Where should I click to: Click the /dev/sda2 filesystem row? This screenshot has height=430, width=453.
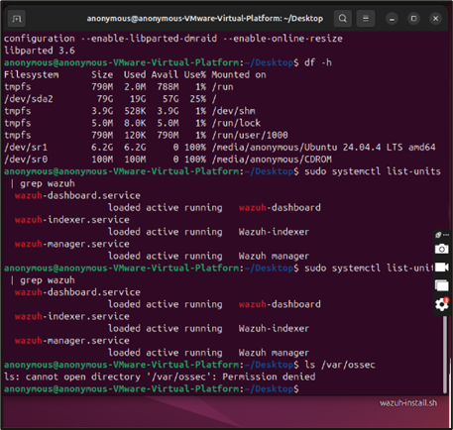[x=110, y=99]
